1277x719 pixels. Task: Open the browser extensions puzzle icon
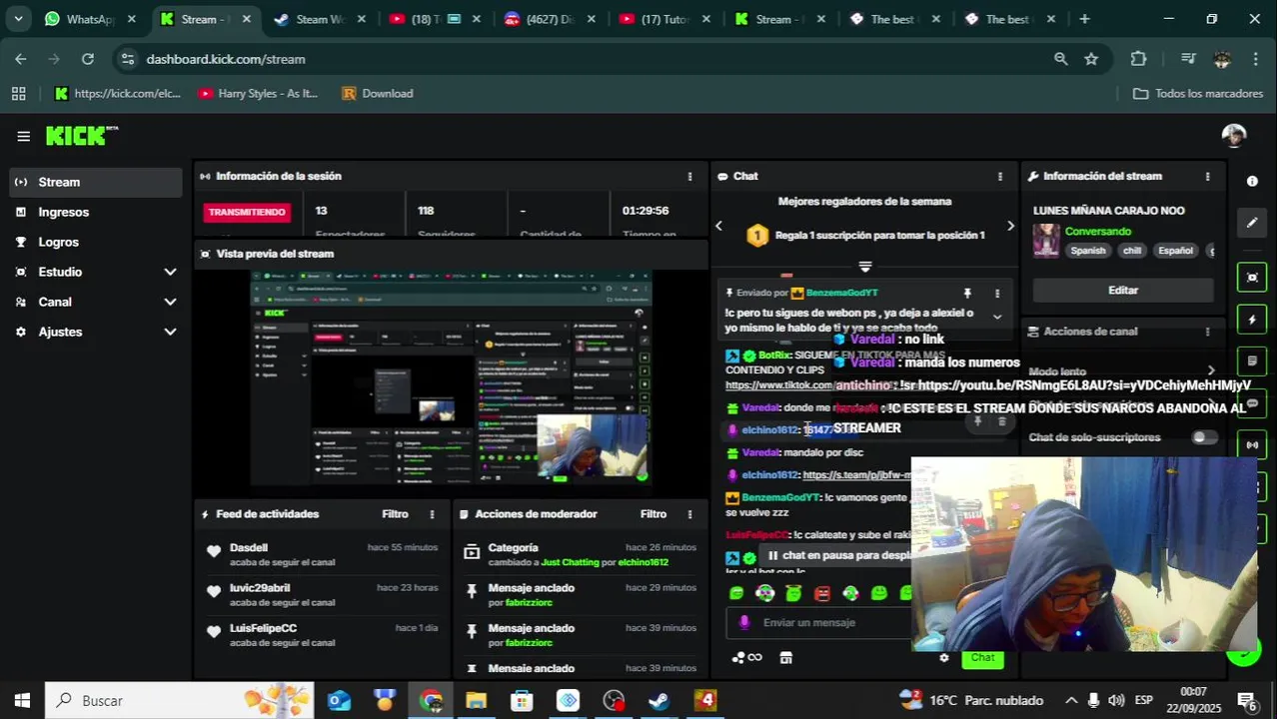1138,59
